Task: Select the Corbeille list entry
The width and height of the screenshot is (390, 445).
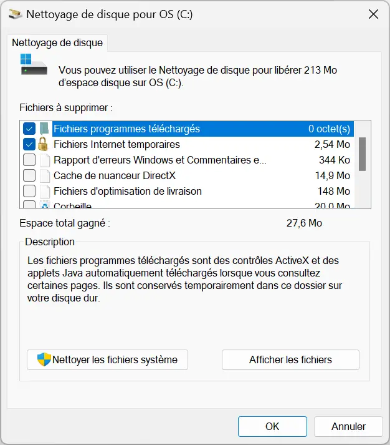Action: point(187,205)
